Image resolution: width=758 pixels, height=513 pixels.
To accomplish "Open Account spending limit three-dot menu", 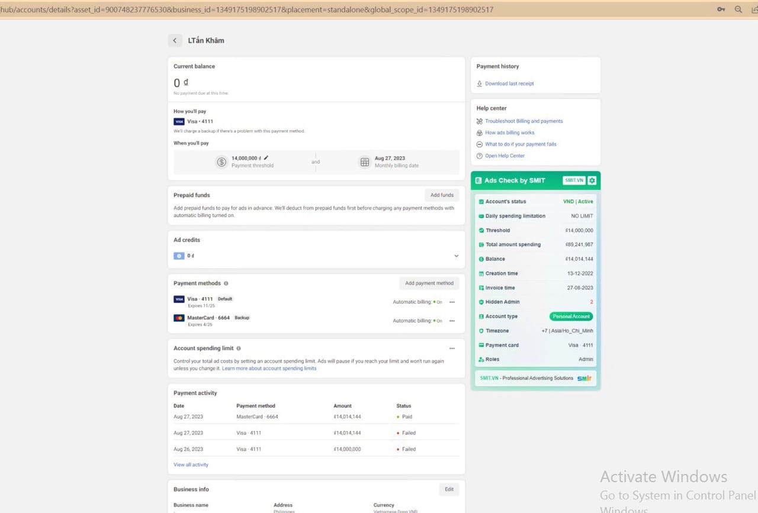I will pyautogui.click(x=452, y=349).
